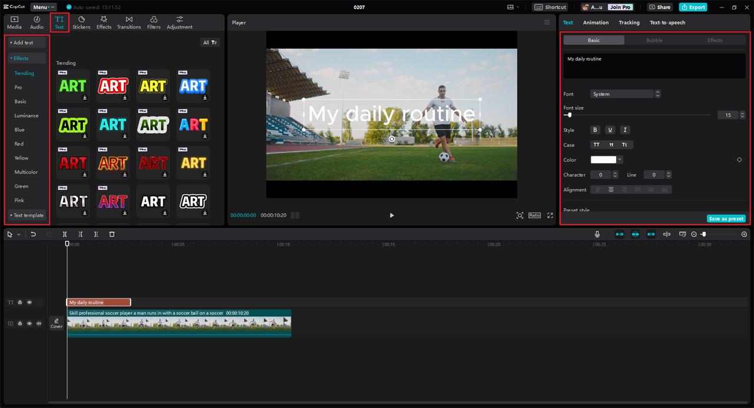
Task: Switch to the Effects sub-tab in the text panel
Action: click(715, 40)
